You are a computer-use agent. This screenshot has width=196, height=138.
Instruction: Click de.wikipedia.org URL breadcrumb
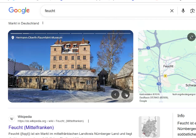tap(51, 121)
